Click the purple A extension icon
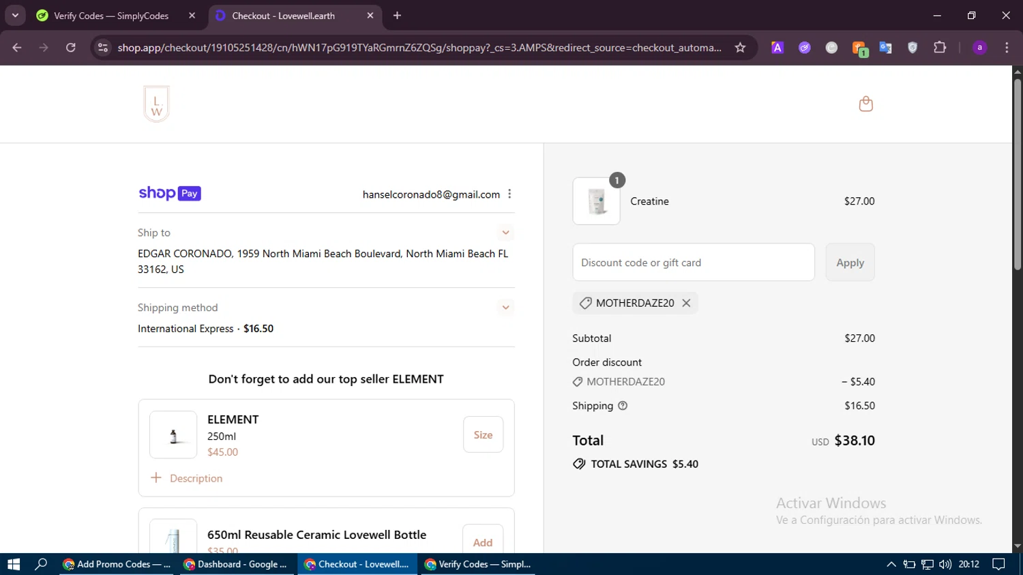1023x575 pixels. [x=777, y=48]
